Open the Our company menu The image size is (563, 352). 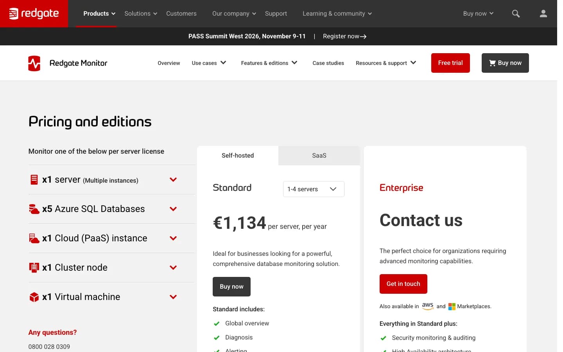(234, 14)
